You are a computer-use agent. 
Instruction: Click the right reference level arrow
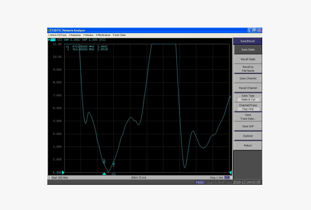pos(230,172)
